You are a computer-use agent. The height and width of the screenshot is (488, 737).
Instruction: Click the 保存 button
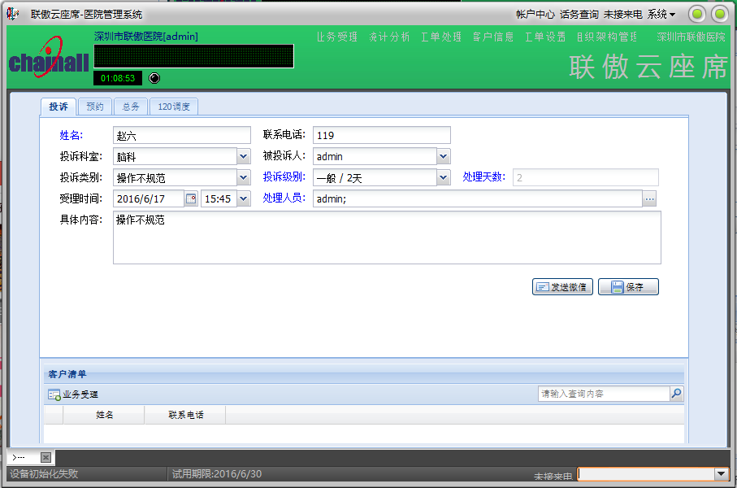click(x=628, y=287)
